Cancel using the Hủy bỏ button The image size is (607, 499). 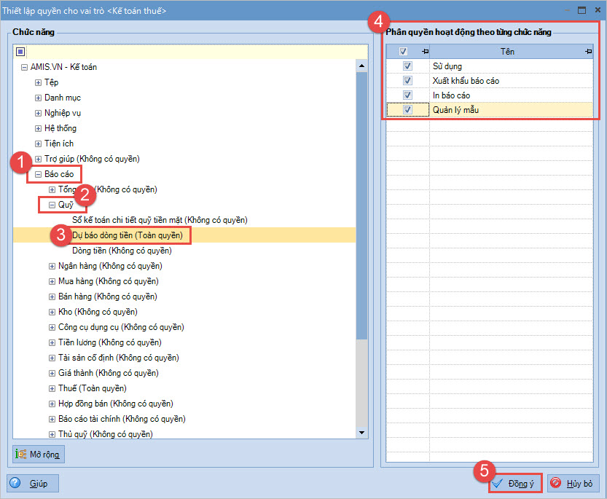click(x=573, y=483)
